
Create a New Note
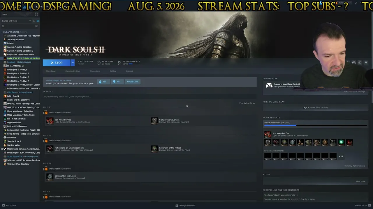(x=360, y=181)
